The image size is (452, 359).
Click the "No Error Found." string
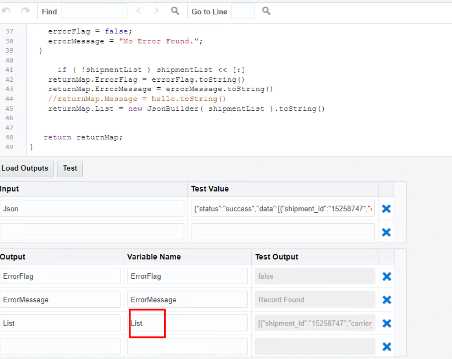click(159, 41)
